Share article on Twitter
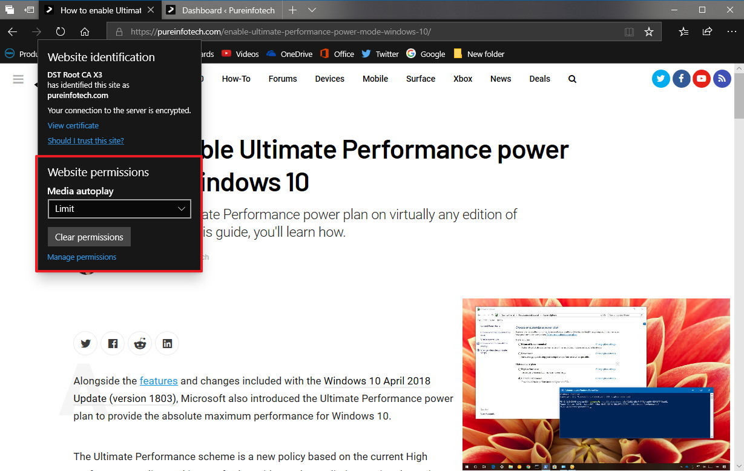The image size is (744, 471). (x=85, y=344)
